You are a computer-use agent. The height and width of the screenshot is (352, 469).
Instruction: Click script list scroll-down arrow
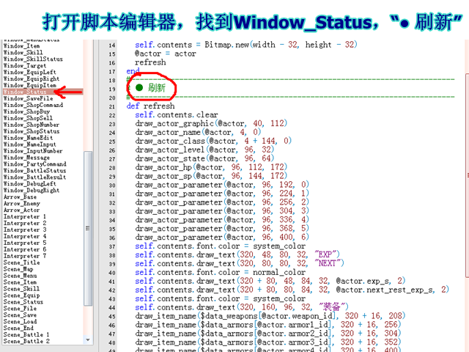click(88, 340)
